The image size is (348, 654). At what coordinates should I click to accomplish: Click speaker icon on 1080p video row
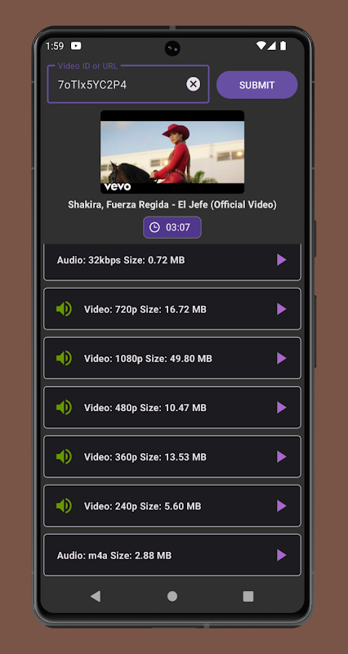pyautogui.click(x=65, y=358)
